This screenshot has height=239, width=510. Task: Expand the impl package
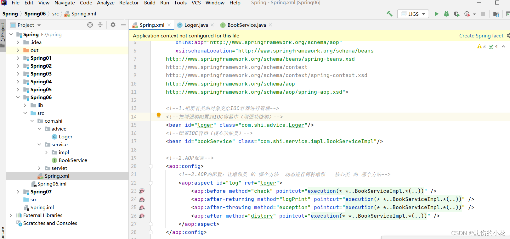tap(47, 153)
